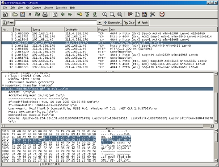This screenshot has height=167, width=219.
Task: Click details pane scrollbar down arrow
Action: click(x=216, y=122)
